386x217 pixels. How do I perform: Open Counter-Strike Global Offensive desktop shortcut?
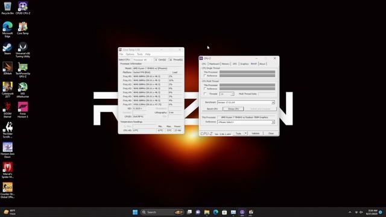tap(7, 190)
